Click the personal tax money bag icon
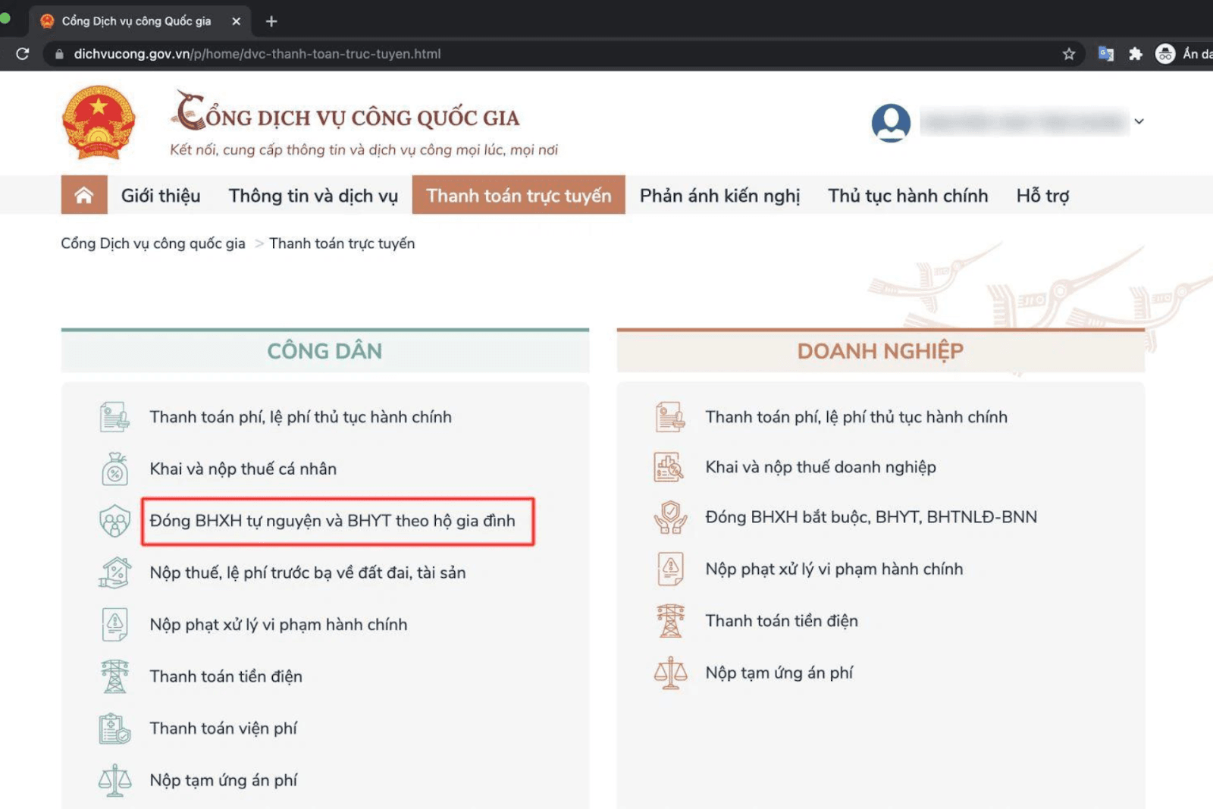The width and height of the screenshot is (1213, 809). coord(114,469)
